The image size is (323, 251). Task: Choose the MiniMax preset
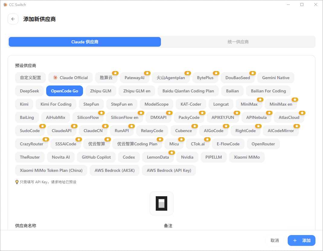[249, 104]
